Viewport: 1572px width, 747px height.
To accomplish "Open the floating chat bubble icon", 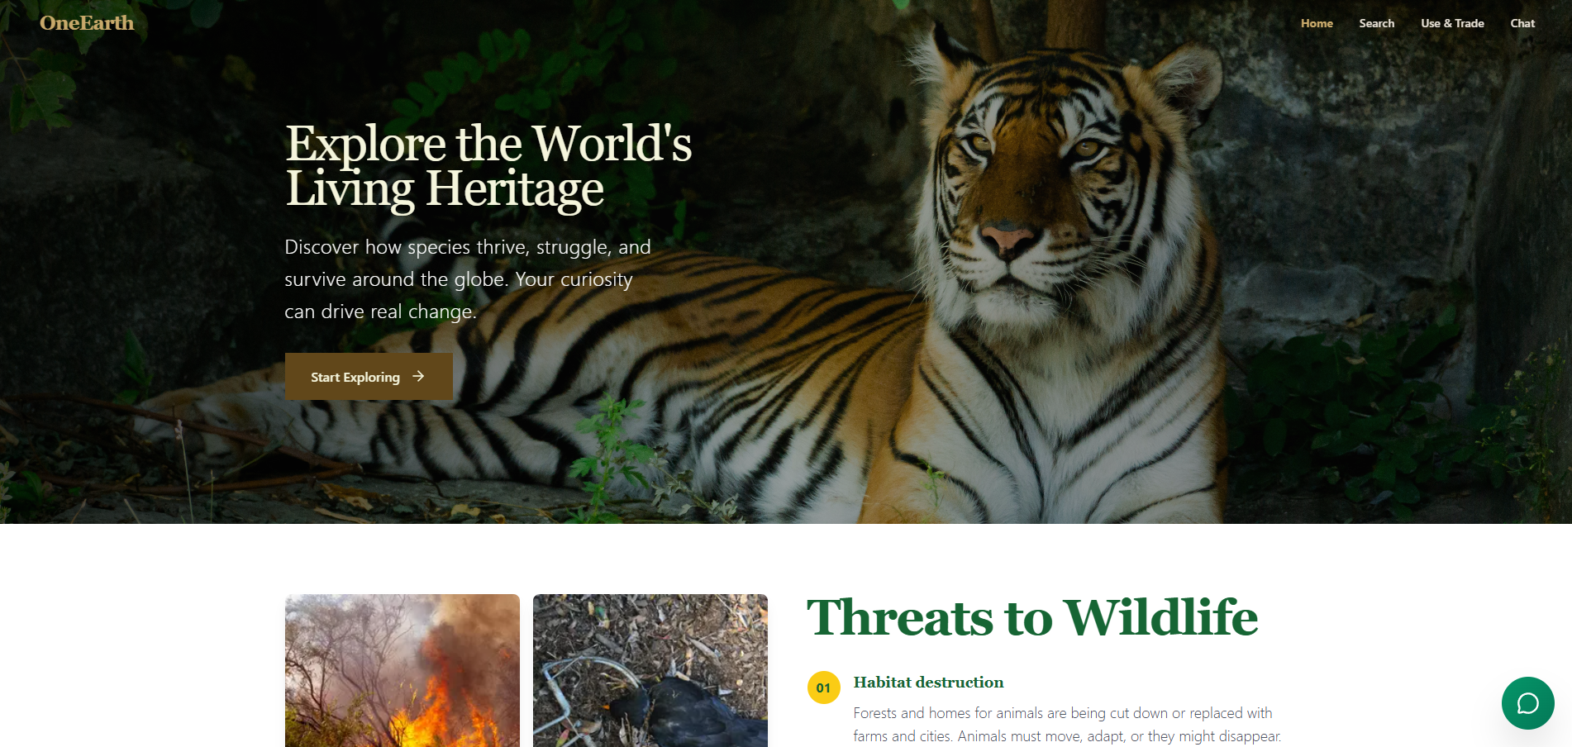I will point(1527,703).
